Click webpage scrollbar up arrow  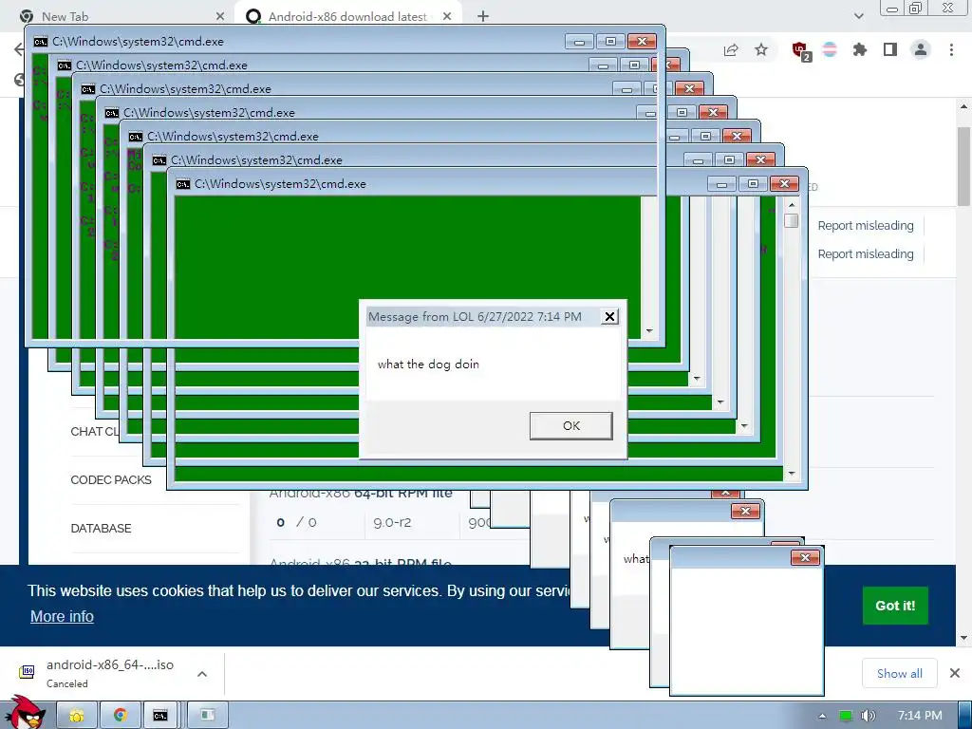(x=963, y=106)
